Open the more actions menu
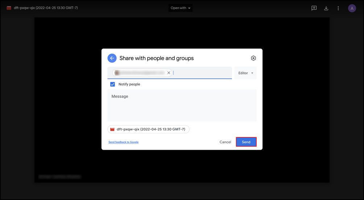Screen dimensions: 364x200 (338, 8)
